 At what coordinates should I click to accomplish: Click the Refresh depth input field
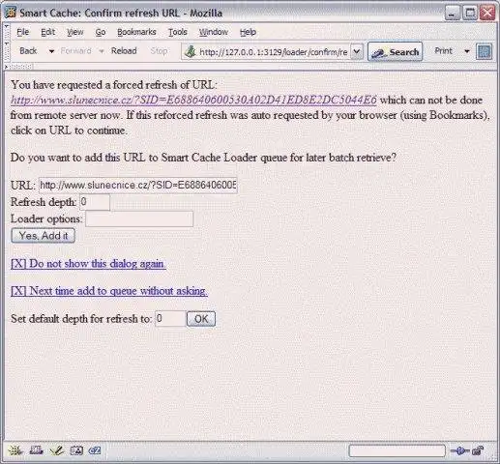click(x=95, y=202)
